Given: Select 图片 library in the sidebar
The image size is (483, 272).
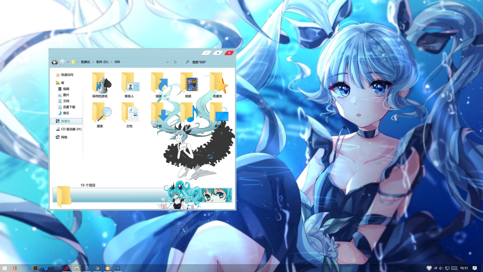Looking at the screenshot, I should tap(64, 95).
